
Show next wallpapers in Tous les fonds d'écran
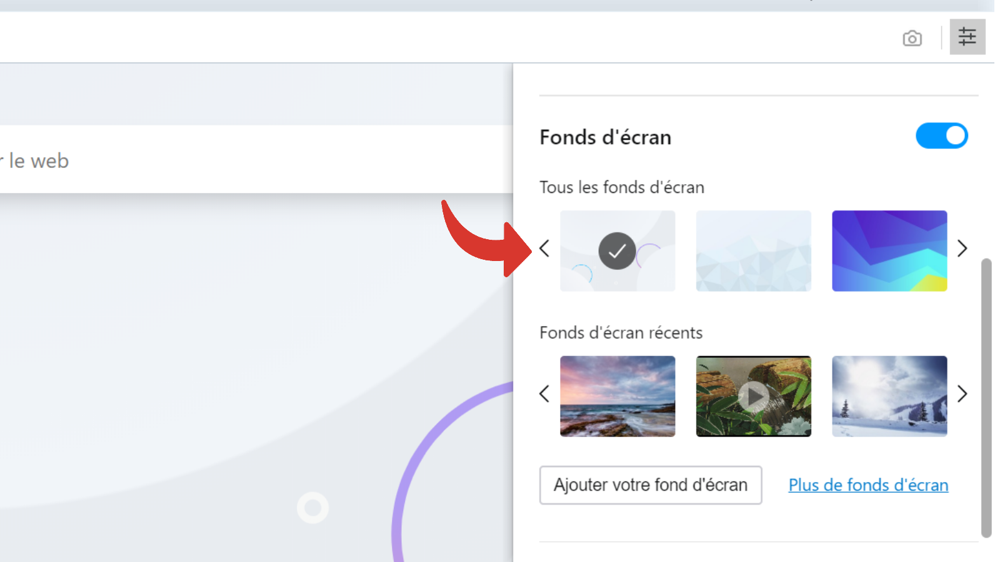(962, 249)
